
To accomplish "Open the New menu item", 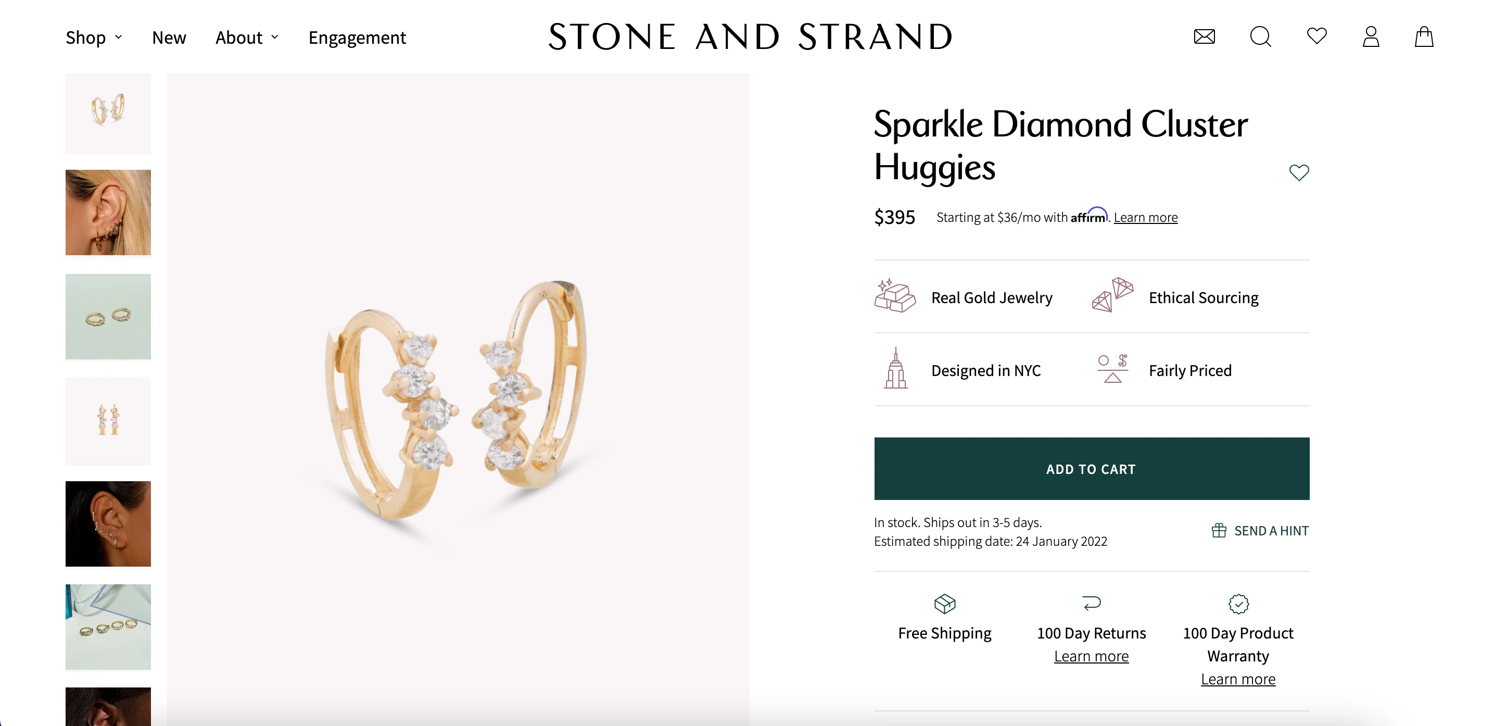I will [169, 37].
